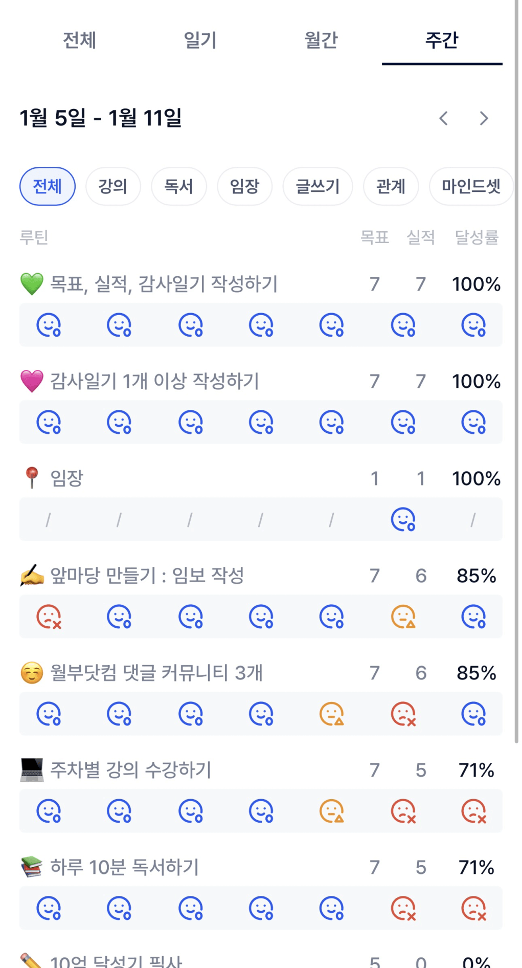Click the orange partial face in 앞마당 만들기 row
Viewport: 522px width, 968px height.
403,617
